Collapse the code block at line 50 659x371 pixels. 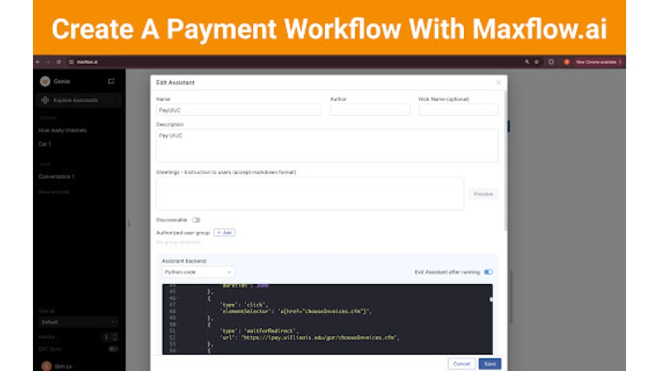(x=178, y=324)
